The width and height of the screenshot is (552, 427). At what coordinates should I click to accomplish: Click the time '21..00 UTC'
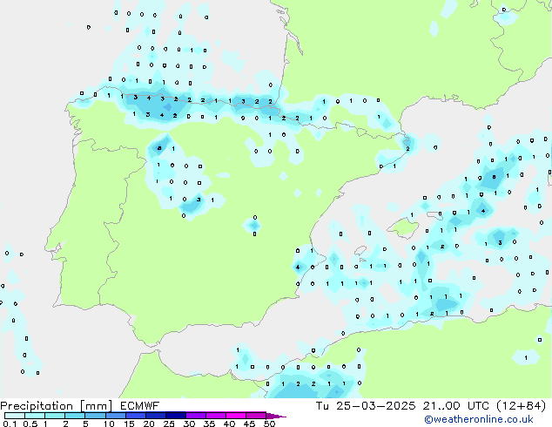click(x=456, y=406)
